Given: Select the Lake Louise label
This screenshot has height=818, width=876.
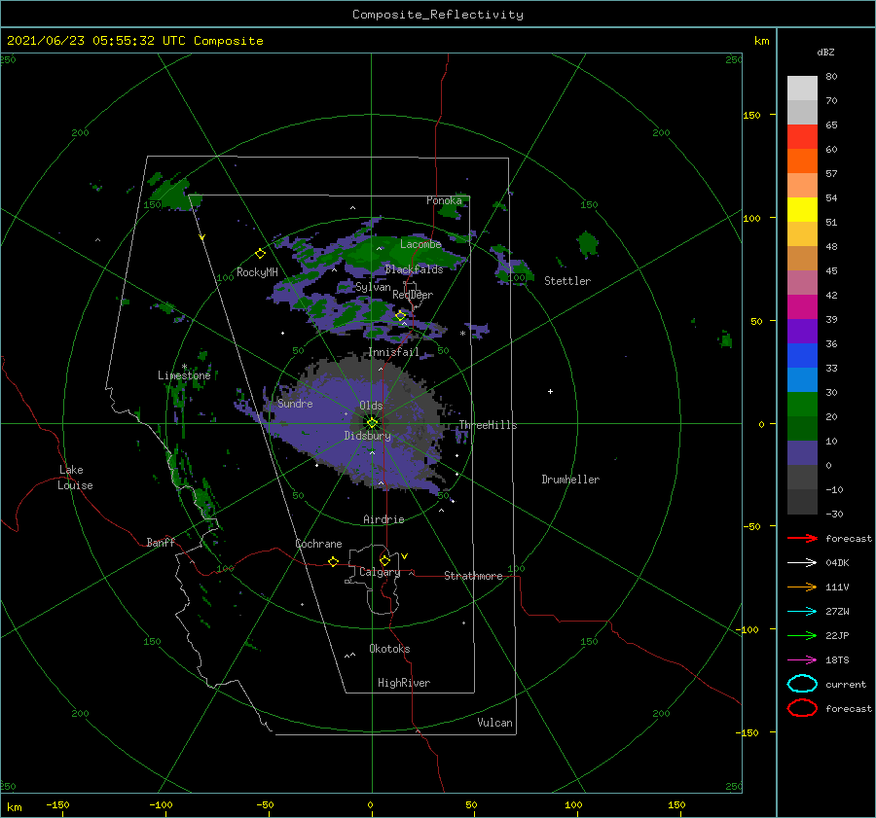Looking at the screenshot, I should pyautogui.click(x=75, y=478).
